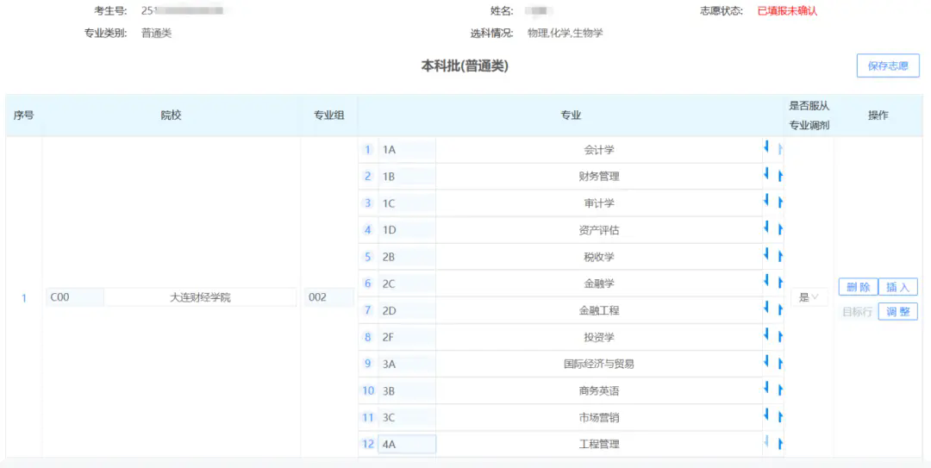931x468 pixels.
Task: Click the school code field C00
Action: pyautogui.click(x=75, y=297)
